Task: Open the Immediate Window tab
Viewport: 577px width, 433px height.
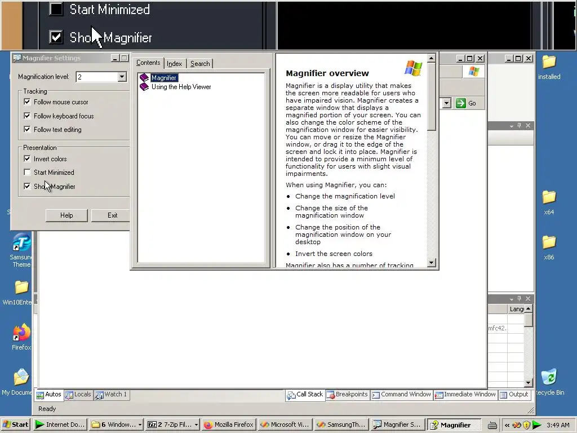Action: 465,394
